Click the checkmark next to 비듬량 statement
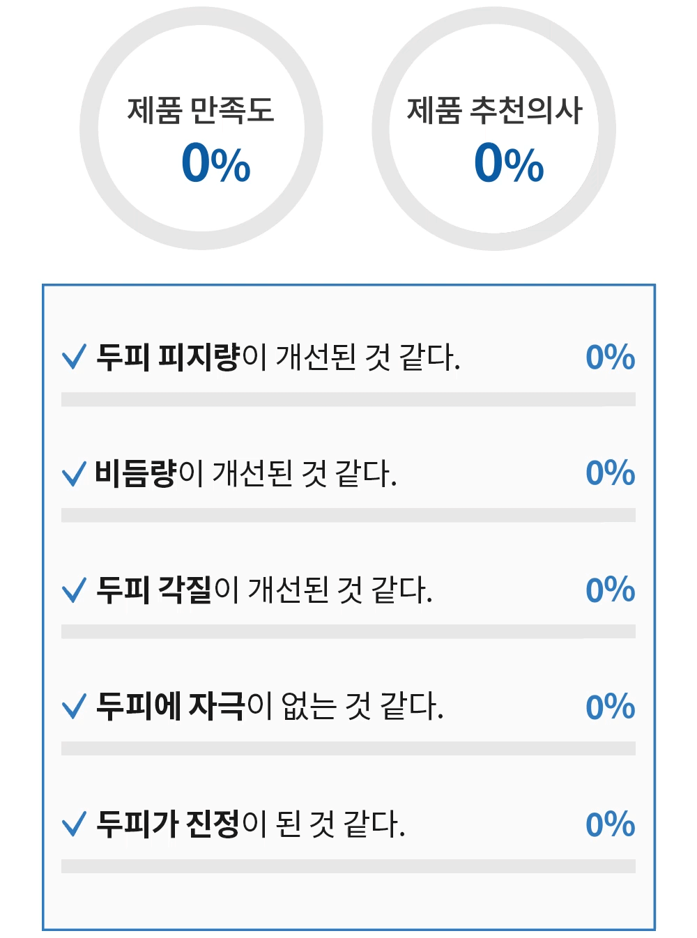This screenshot has width=697, height=938. (x=74, y=474)
